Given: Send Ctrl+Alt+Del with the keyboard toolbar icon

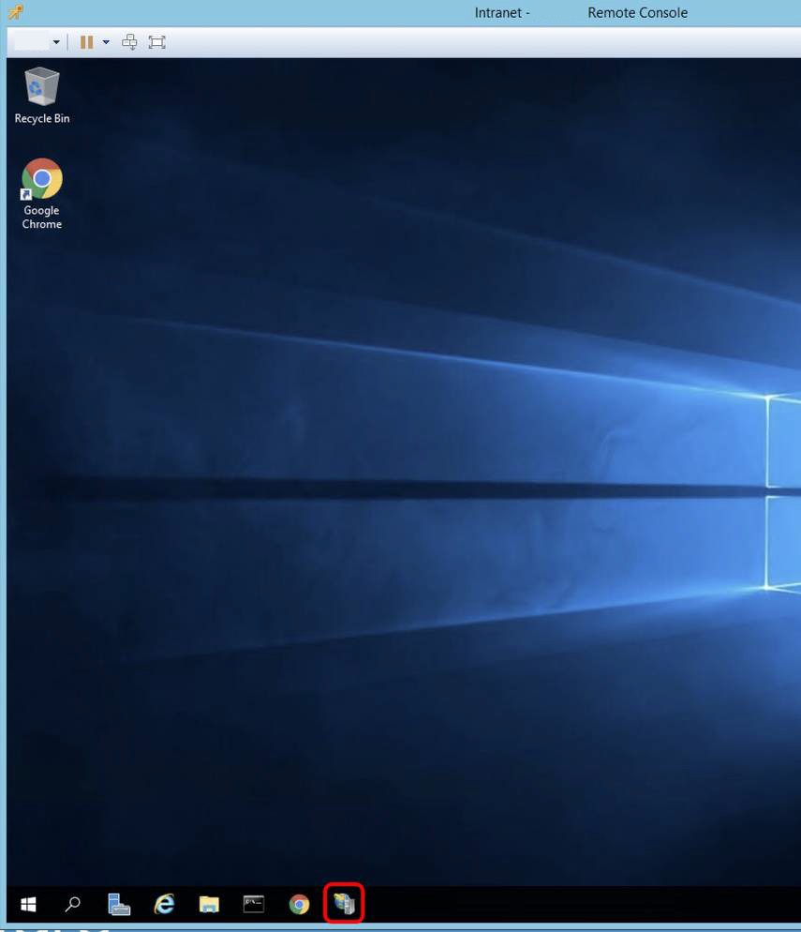Looking at the screenshot, I should 129,42.
